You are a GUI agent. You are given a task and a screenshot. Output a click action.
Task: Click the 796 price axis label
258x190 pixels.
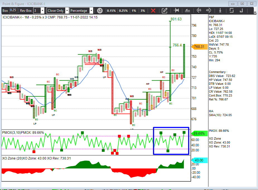click(x=194, y=25)
